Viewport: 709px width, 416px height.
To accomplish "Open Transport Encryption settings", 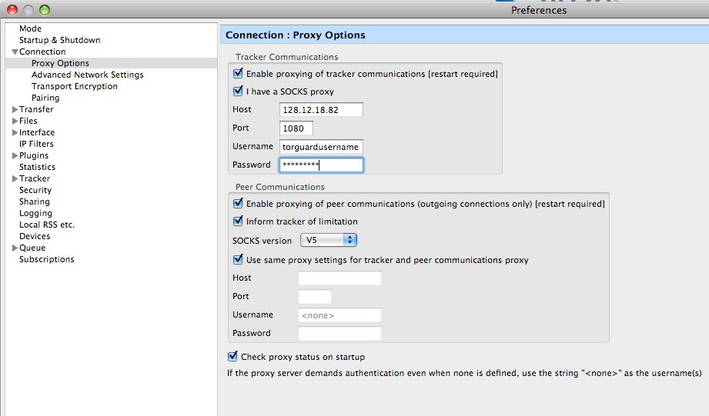I will (x=75, y=86).
